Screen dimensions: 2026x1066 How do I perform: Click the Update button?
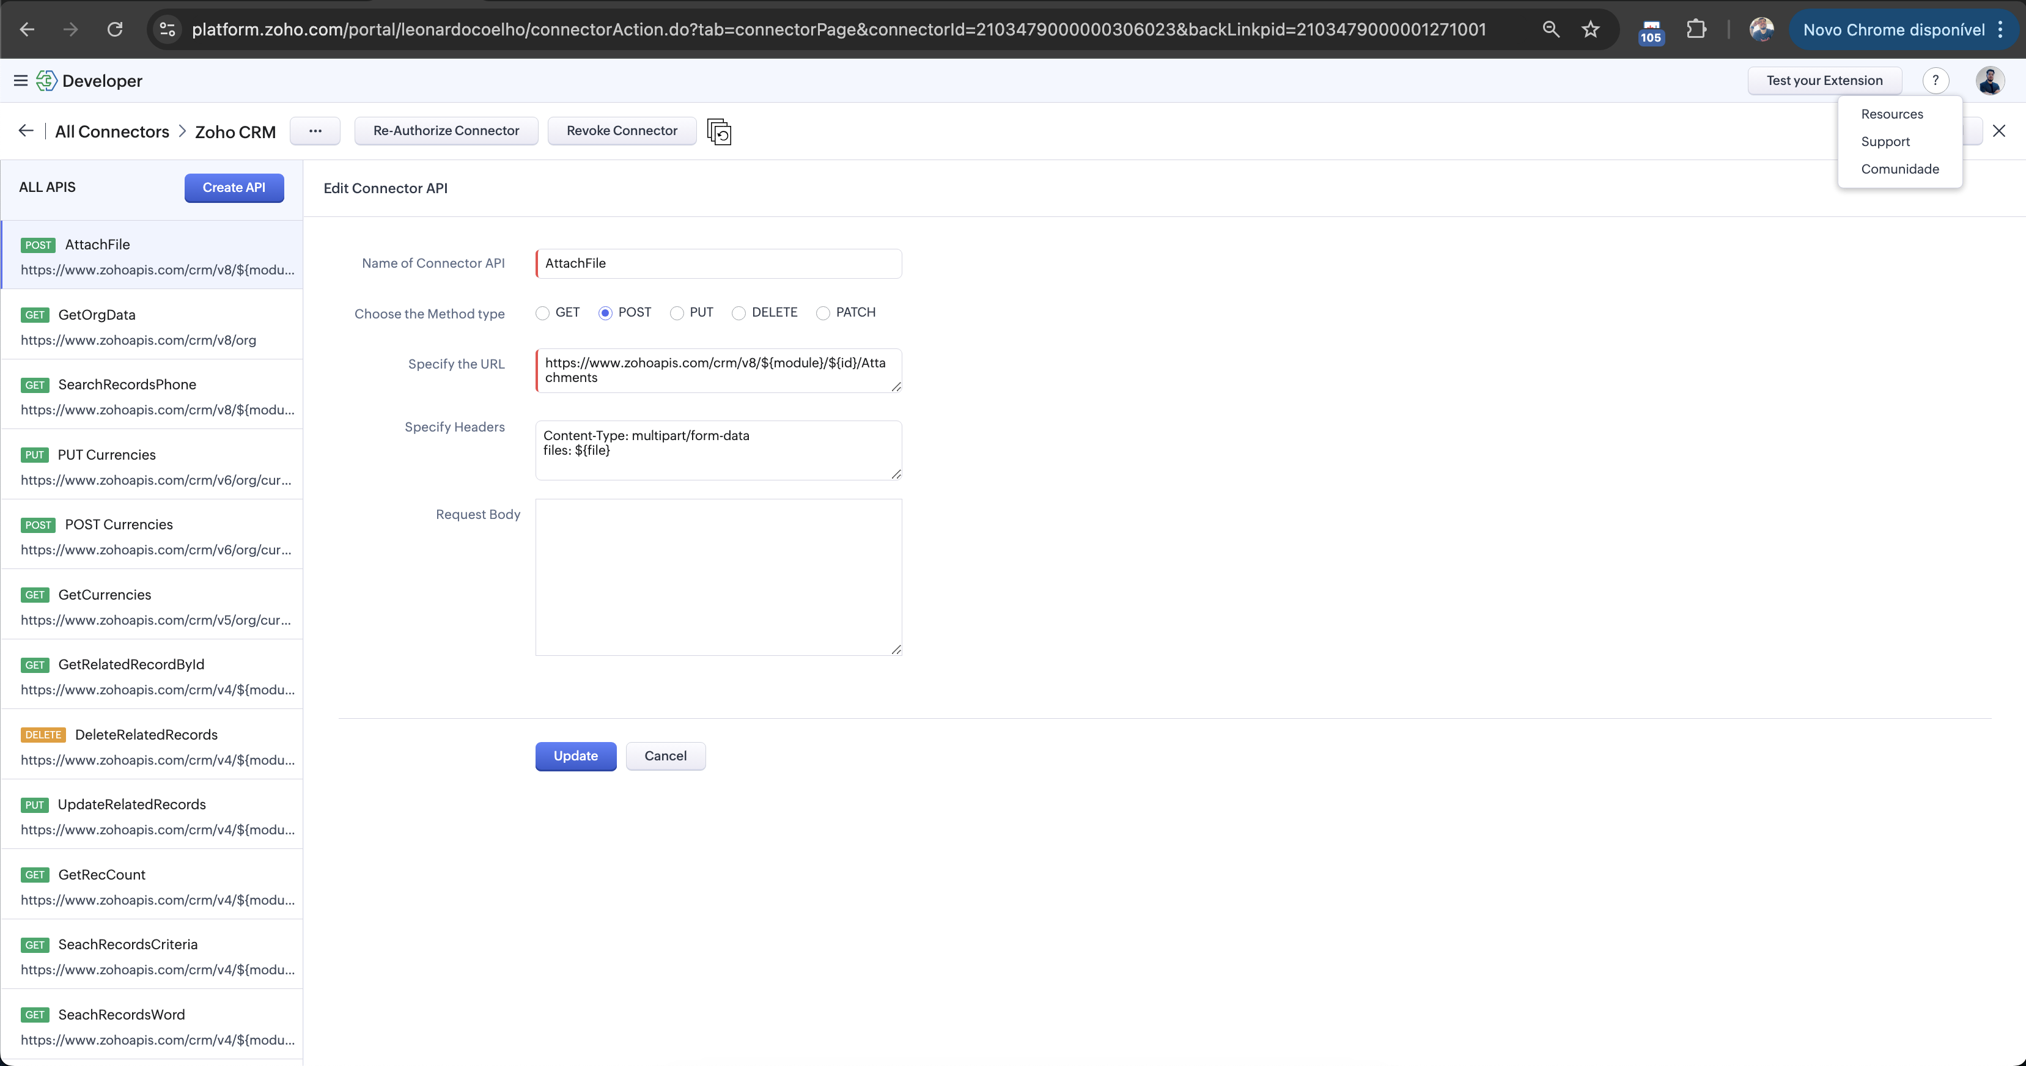(x=576, y=755)
